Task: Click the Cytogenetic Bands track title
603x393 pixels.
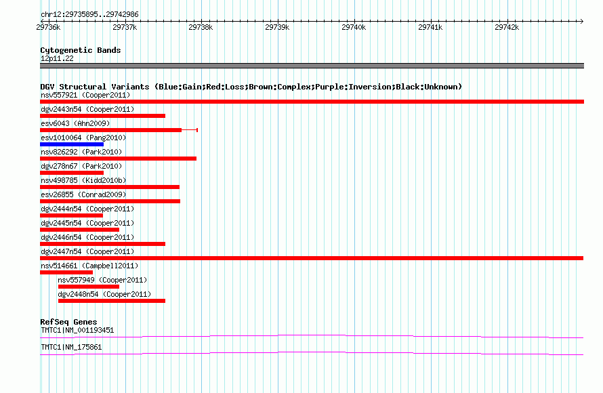Action: [x=81, y=50]
